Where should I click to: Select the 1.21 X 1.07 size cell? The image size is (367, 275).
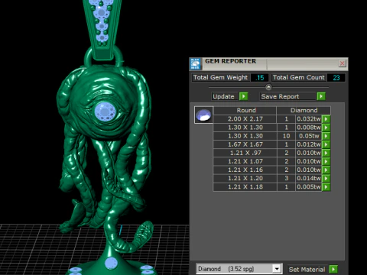pos(245,161)
